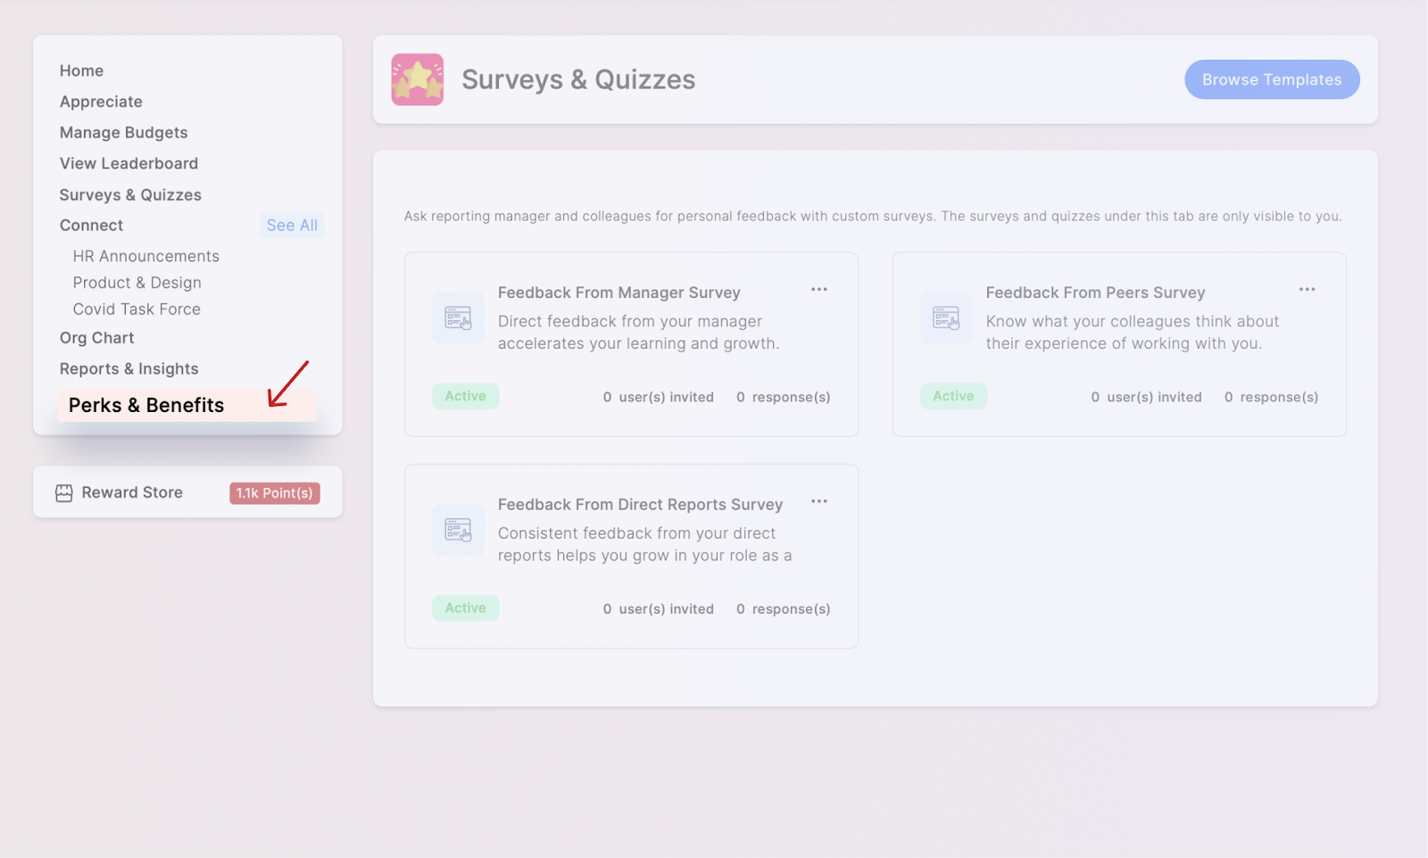The image size is (1428, 858).
Task: Click the Surveys & Quizzes star icon
Action: [417, 79]
